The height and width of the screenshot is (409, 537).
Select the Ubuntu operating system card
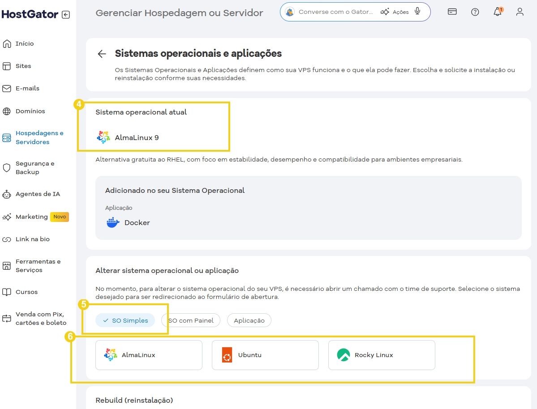click(265, 355)
